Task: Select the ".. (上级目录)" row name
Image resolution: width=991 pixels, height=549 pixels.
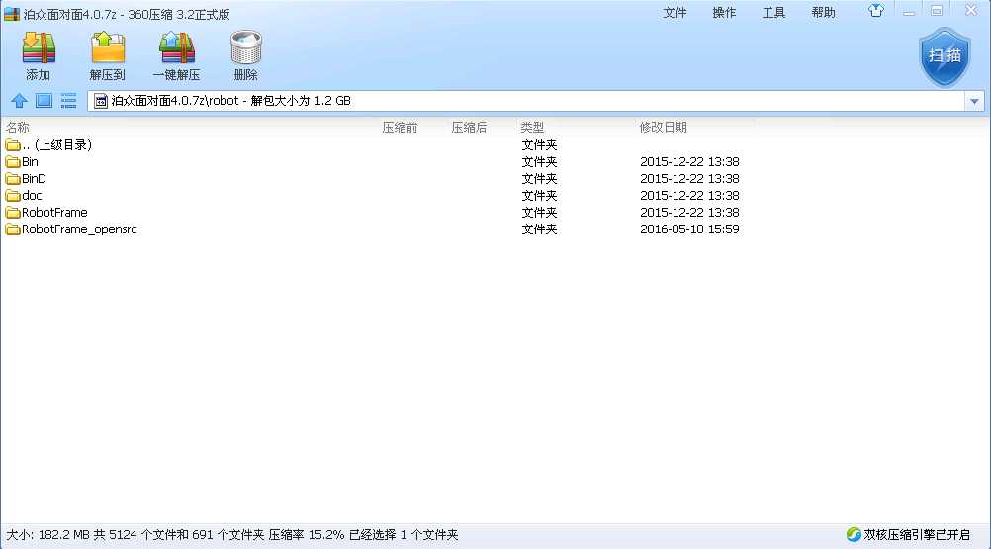Action: (57, 145)
